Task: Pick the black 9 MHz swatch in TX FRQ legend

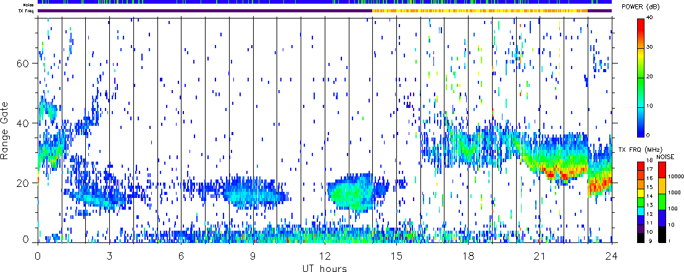Action: tap(641, 237)
